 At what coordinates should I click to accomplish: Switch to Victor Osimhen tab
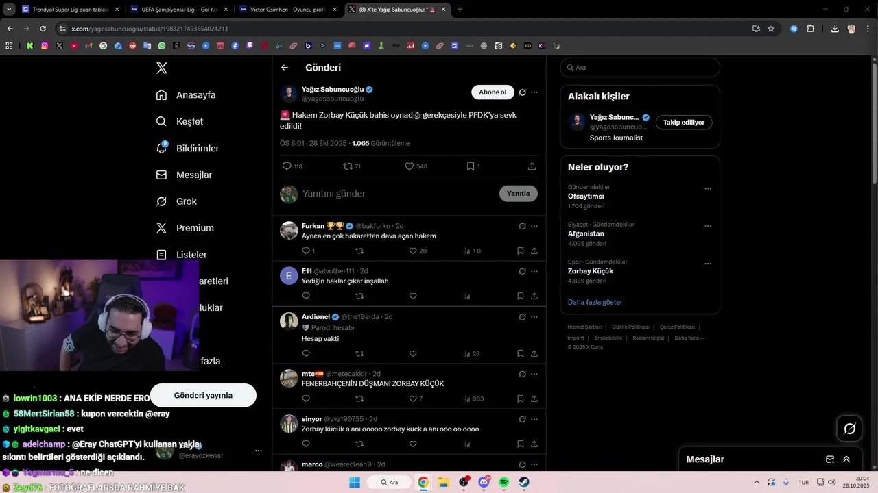(288, 10)
